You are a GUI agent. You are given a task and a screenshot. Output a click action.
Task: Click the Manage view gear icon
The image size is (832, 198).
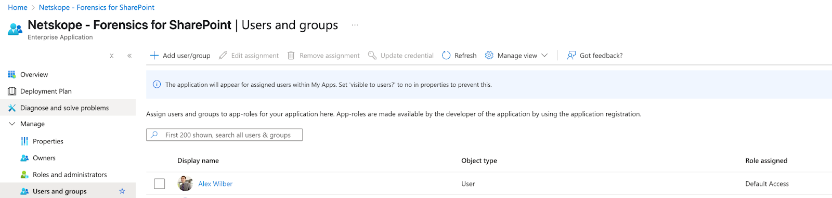tap(489, 55)
